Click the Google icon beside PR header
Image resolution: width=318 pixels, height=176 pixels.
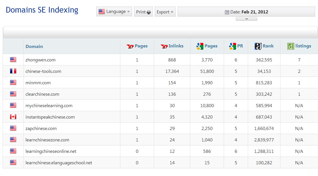(232, 46)
